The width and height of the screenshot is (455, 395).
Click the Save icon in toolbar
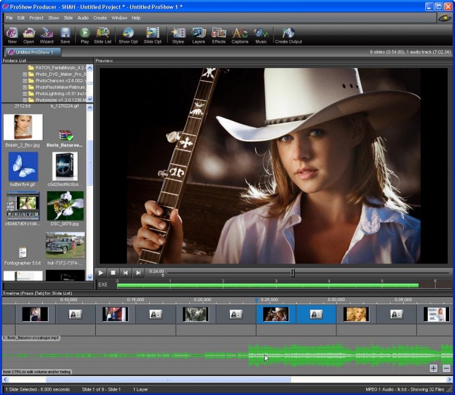65,33
